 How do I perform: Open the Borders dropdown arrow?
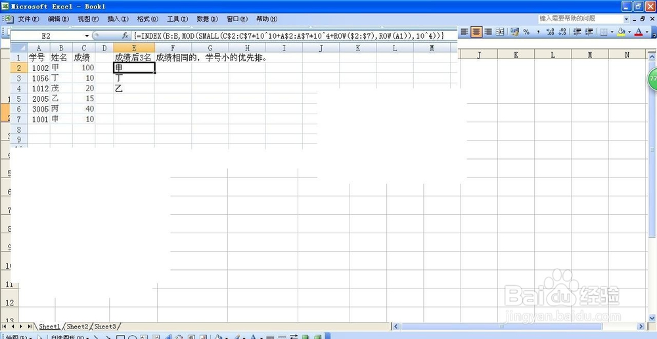pyautogui.click(x=612, y=32)
